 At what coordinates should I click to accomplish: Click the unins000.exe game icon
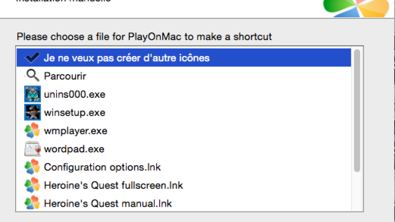click(32, 94)
